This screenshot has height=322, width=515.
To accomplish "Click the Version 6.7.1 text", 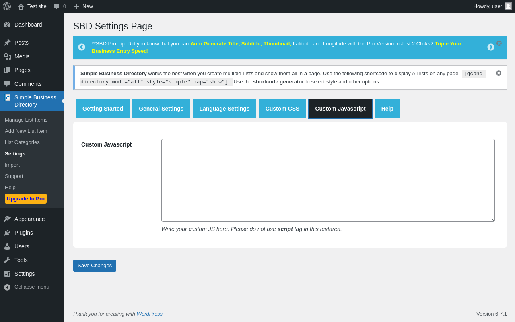I will click(x=492, y=314).
